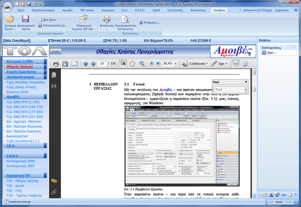Image resolution: width=301 pixels, height=207 pixels.
Task: Go to previous page with up arrow
Action: [85, 64]
